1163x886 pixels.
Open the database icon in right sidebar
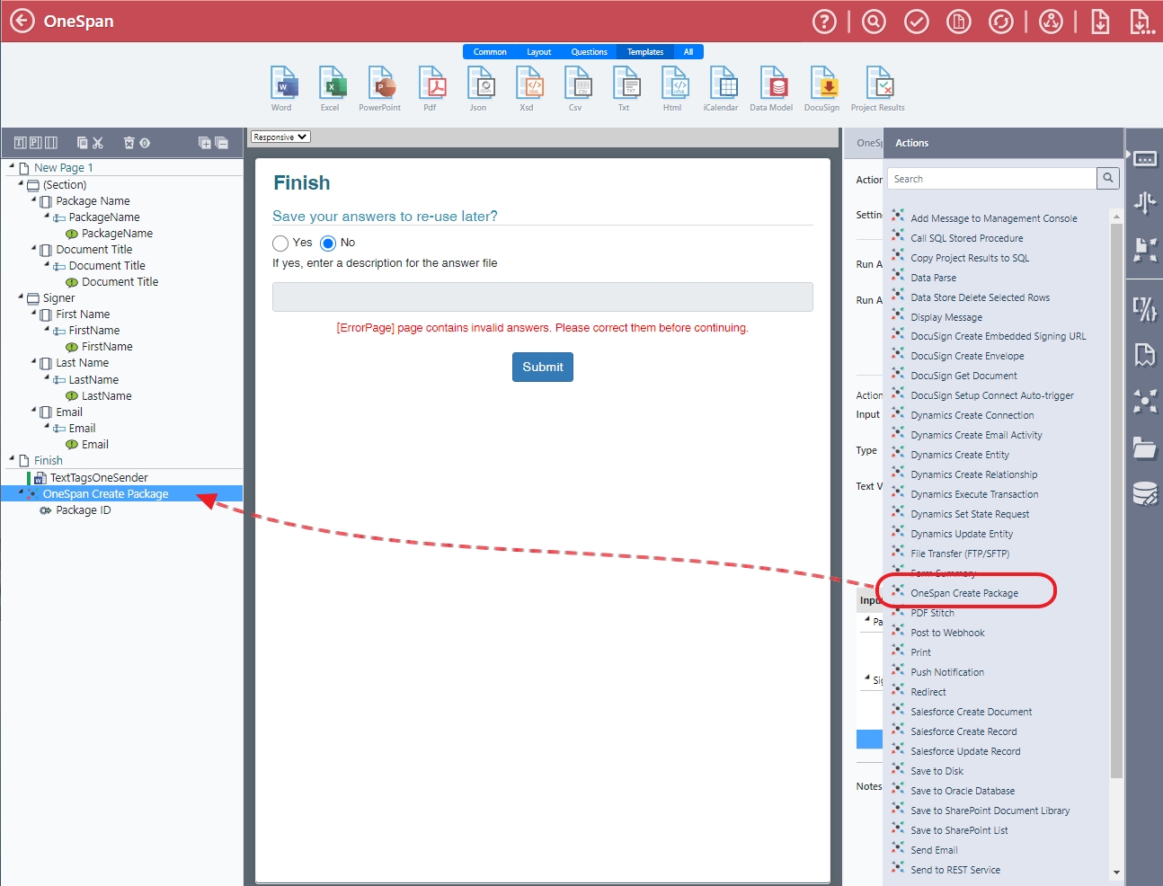pos(1144,493)
